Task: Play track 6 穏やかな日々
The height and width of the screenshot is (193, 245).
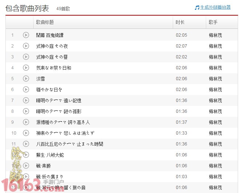Action: coord(26,89)
